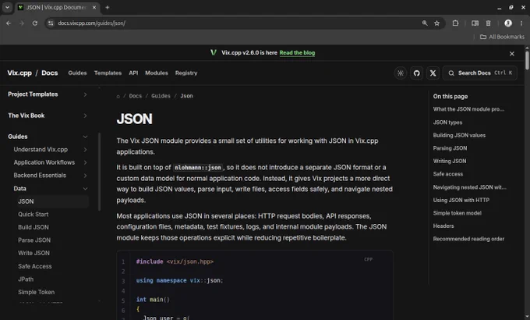Open Quick Start in sidebar
Screen dimensions: 530x320
(x=33, y=215)
